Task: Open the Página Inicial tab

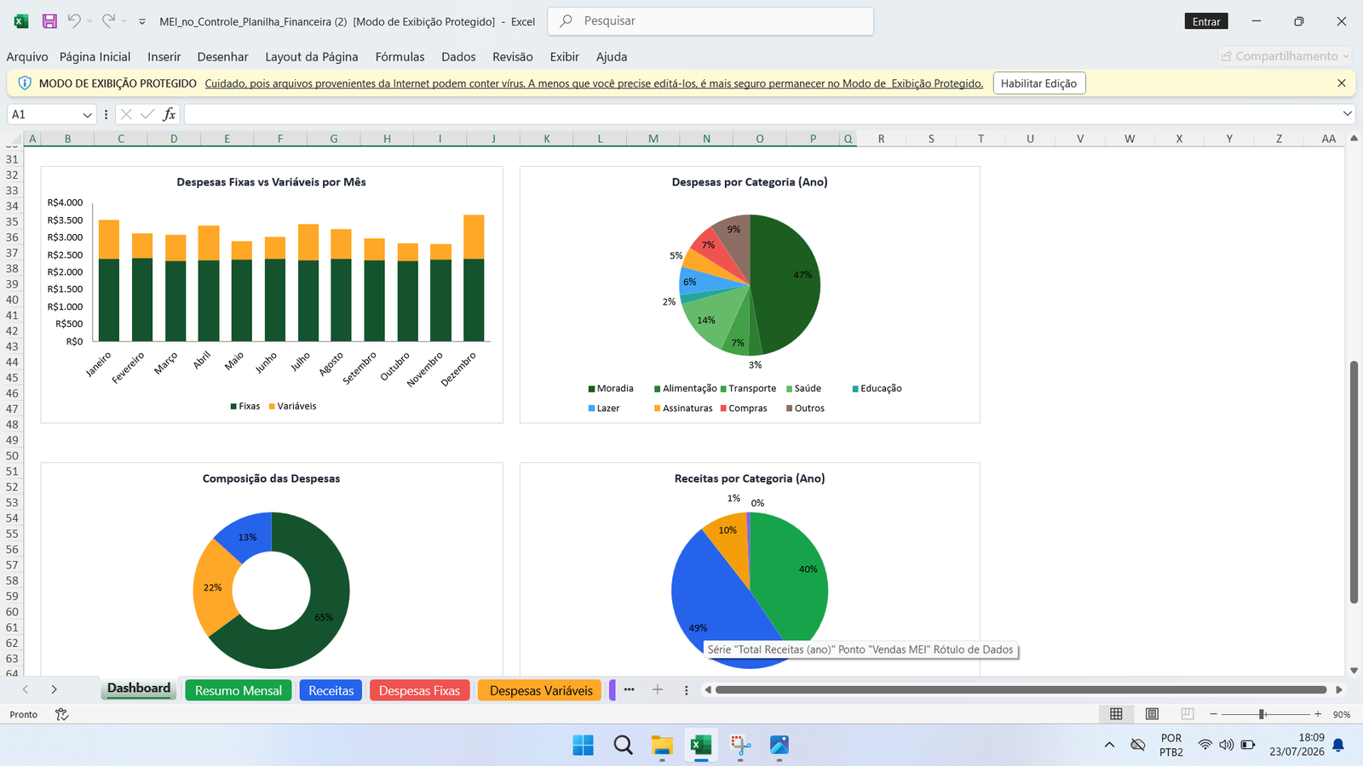Action: pos(95,57)
